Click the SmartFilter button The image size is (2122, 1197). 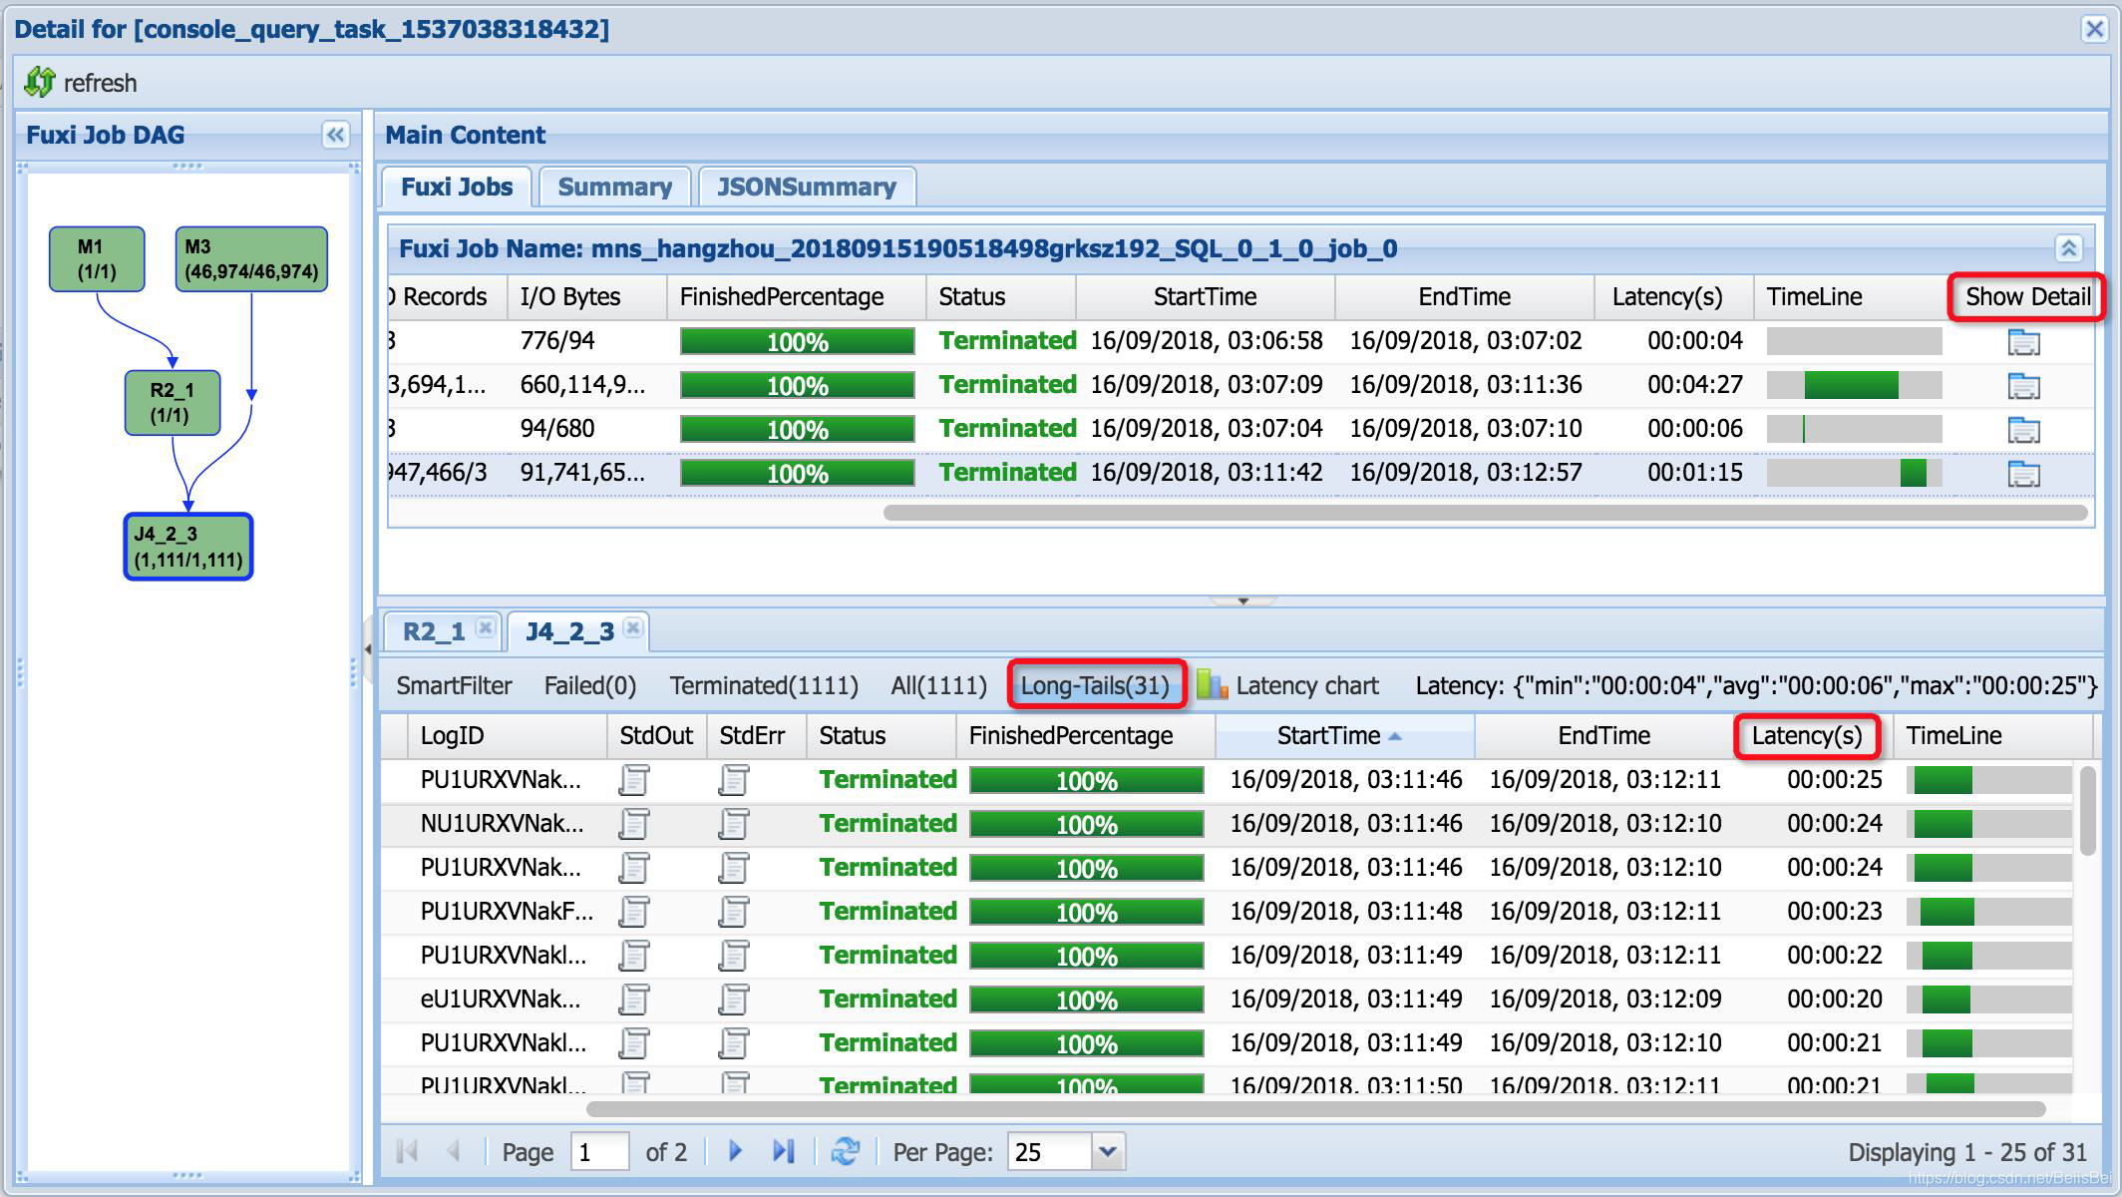454,685
